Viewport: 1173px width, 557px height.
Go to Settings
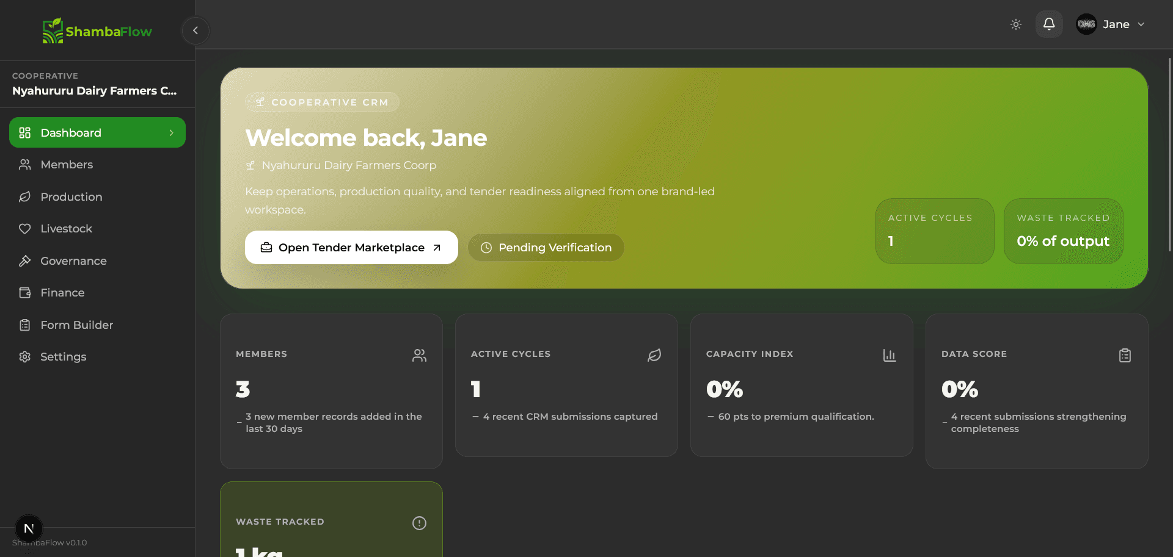pyautogui.click(x=97, y=357)
